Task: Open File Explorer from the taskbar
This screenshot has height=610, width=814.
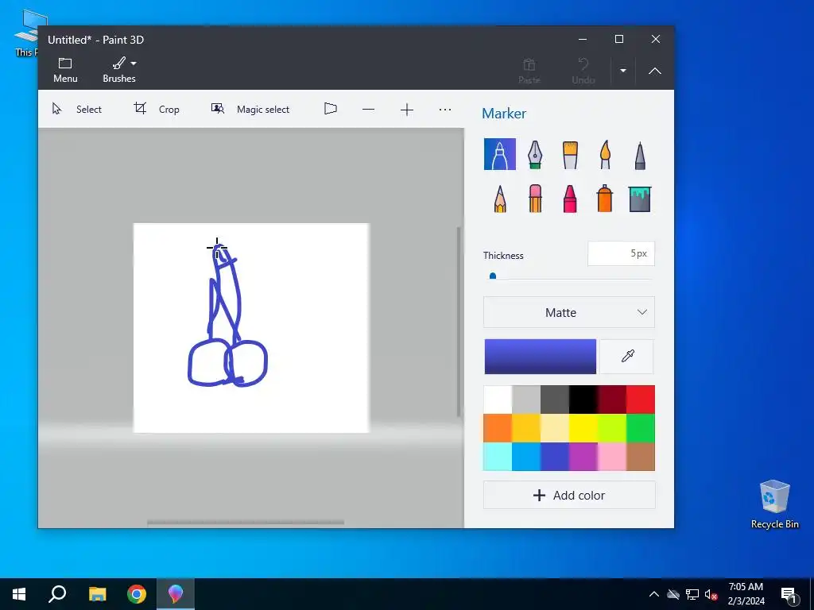Action: (97, 594)
